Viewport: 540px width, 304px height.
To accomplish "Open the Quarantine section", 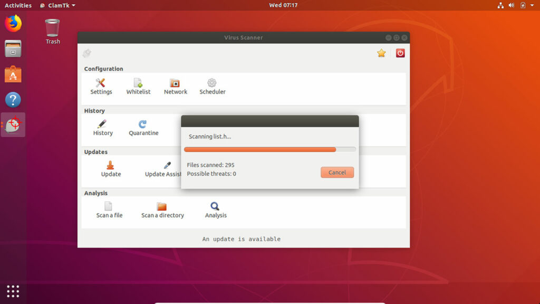I will [x=143, y=128].
